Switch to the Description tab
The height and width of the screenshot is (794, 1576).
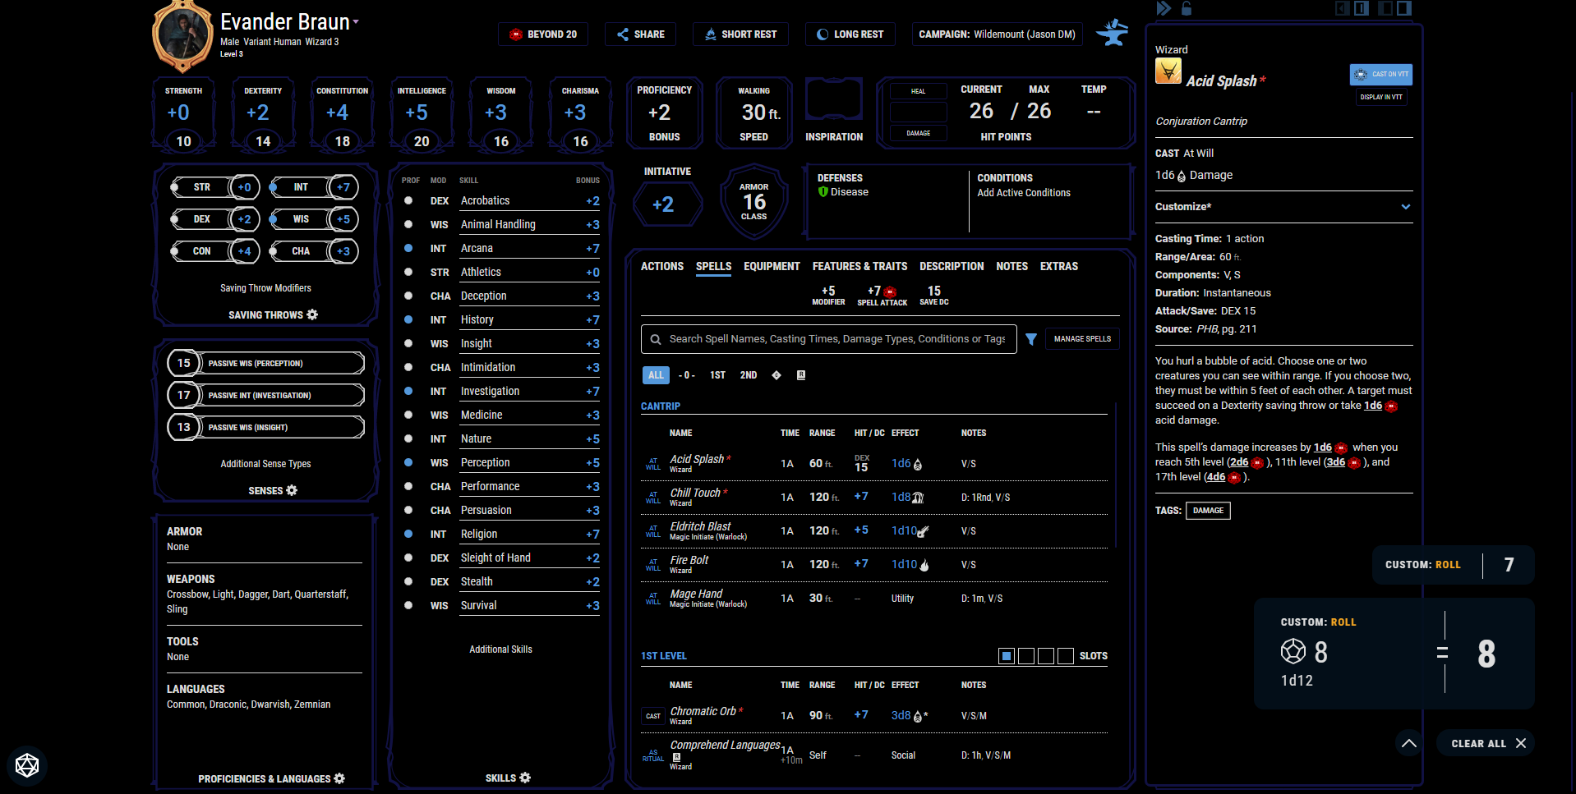[952, 267]
